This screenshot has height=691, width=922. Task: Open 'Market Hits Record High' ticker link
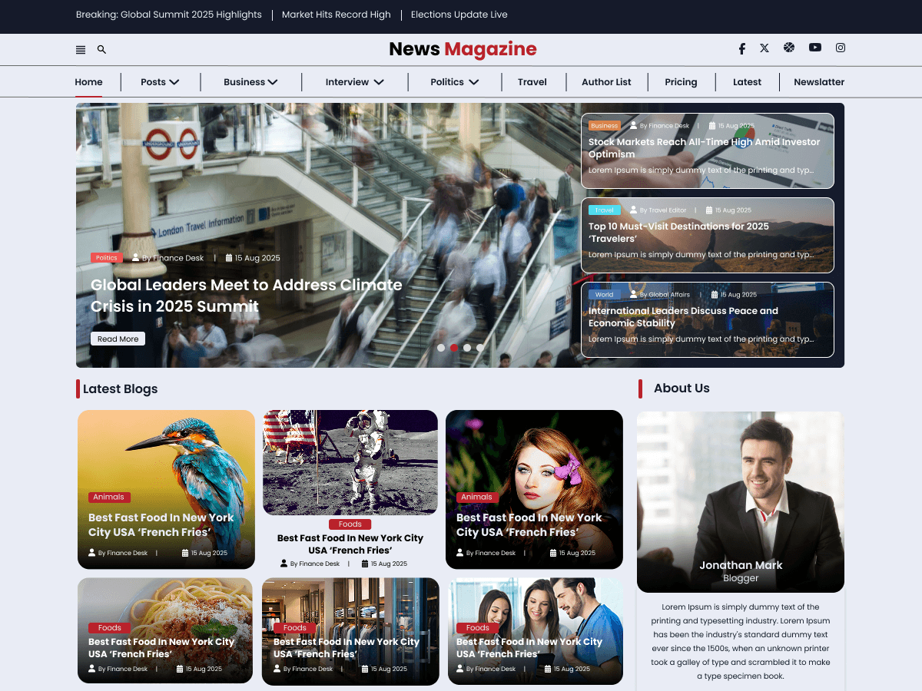click(337, 15)
